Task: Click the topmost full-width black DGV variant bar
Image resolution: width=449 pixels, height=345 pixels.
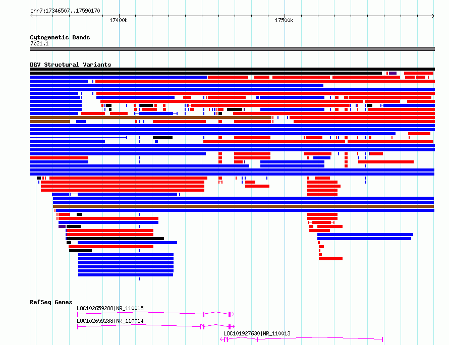Action: pos(232,69)
